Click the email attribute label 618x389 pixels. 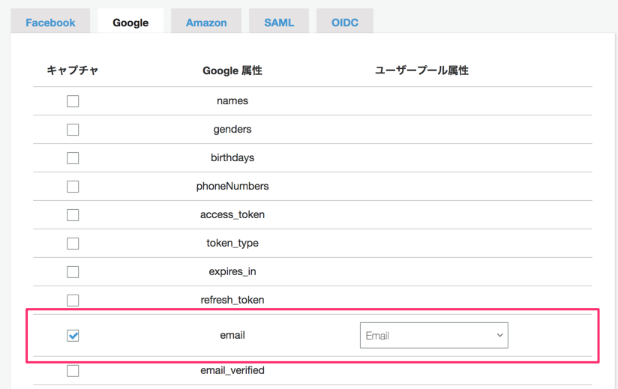click(x=232, y=335)
